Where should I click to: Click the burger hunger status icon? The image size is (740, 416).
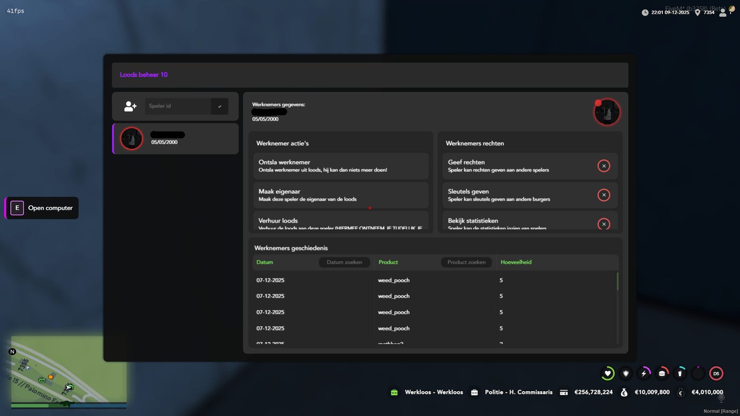662,373
